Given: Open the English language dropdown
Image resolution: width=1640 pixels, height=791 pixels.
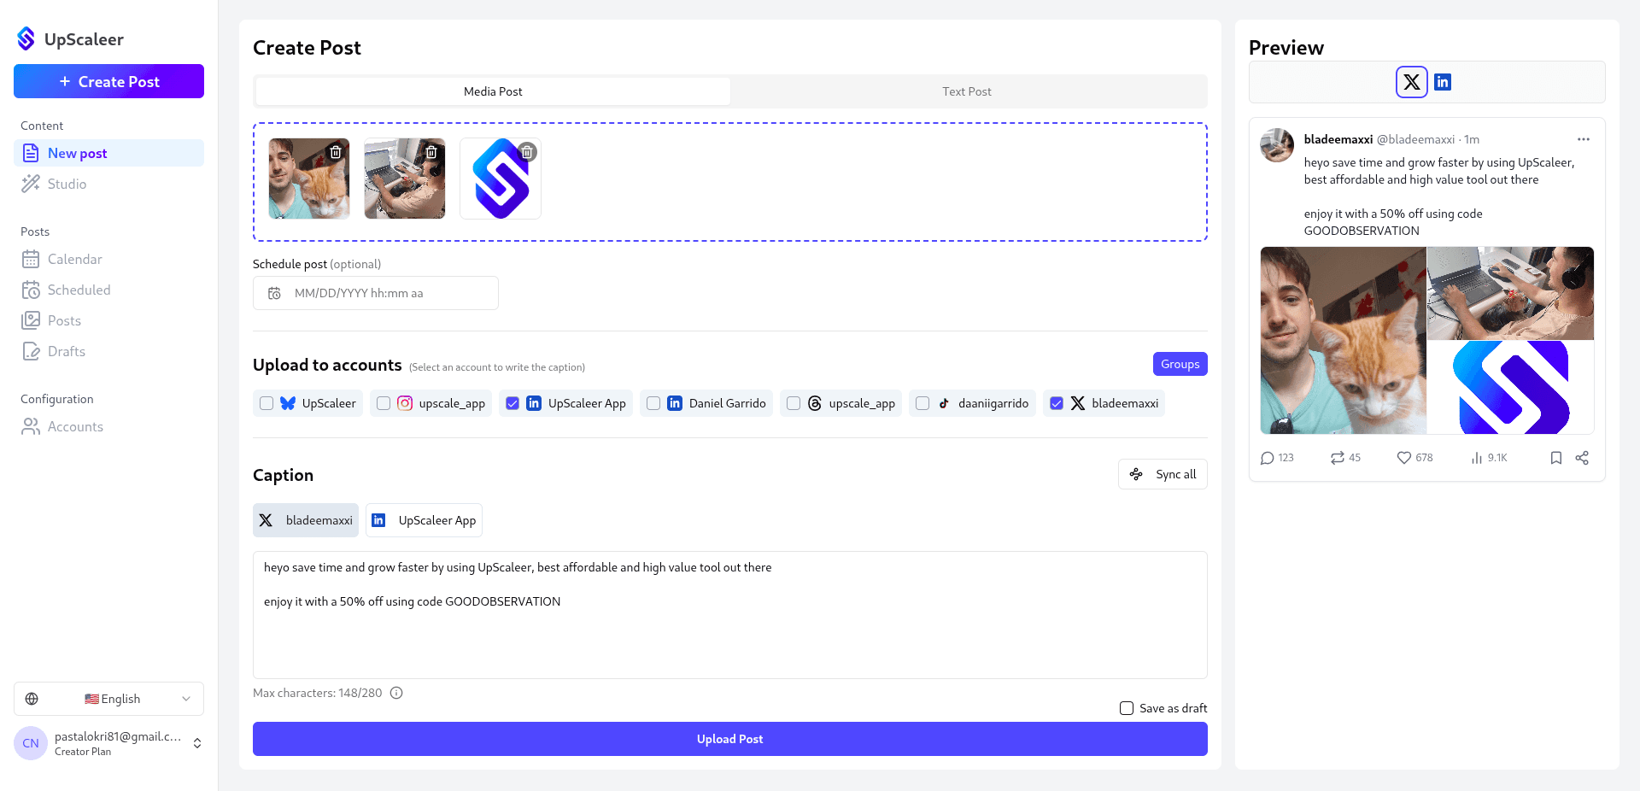Looking at the screenshot, I should pyautogui.click(x=108, y=699).
